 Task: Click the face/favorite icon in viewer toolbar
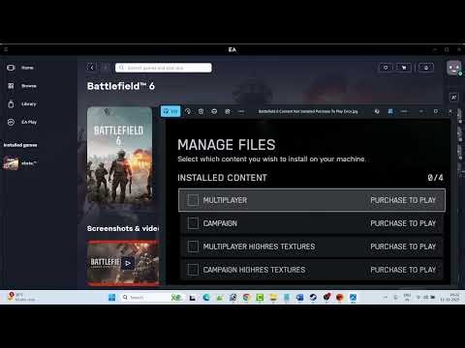tap(214, 111)
